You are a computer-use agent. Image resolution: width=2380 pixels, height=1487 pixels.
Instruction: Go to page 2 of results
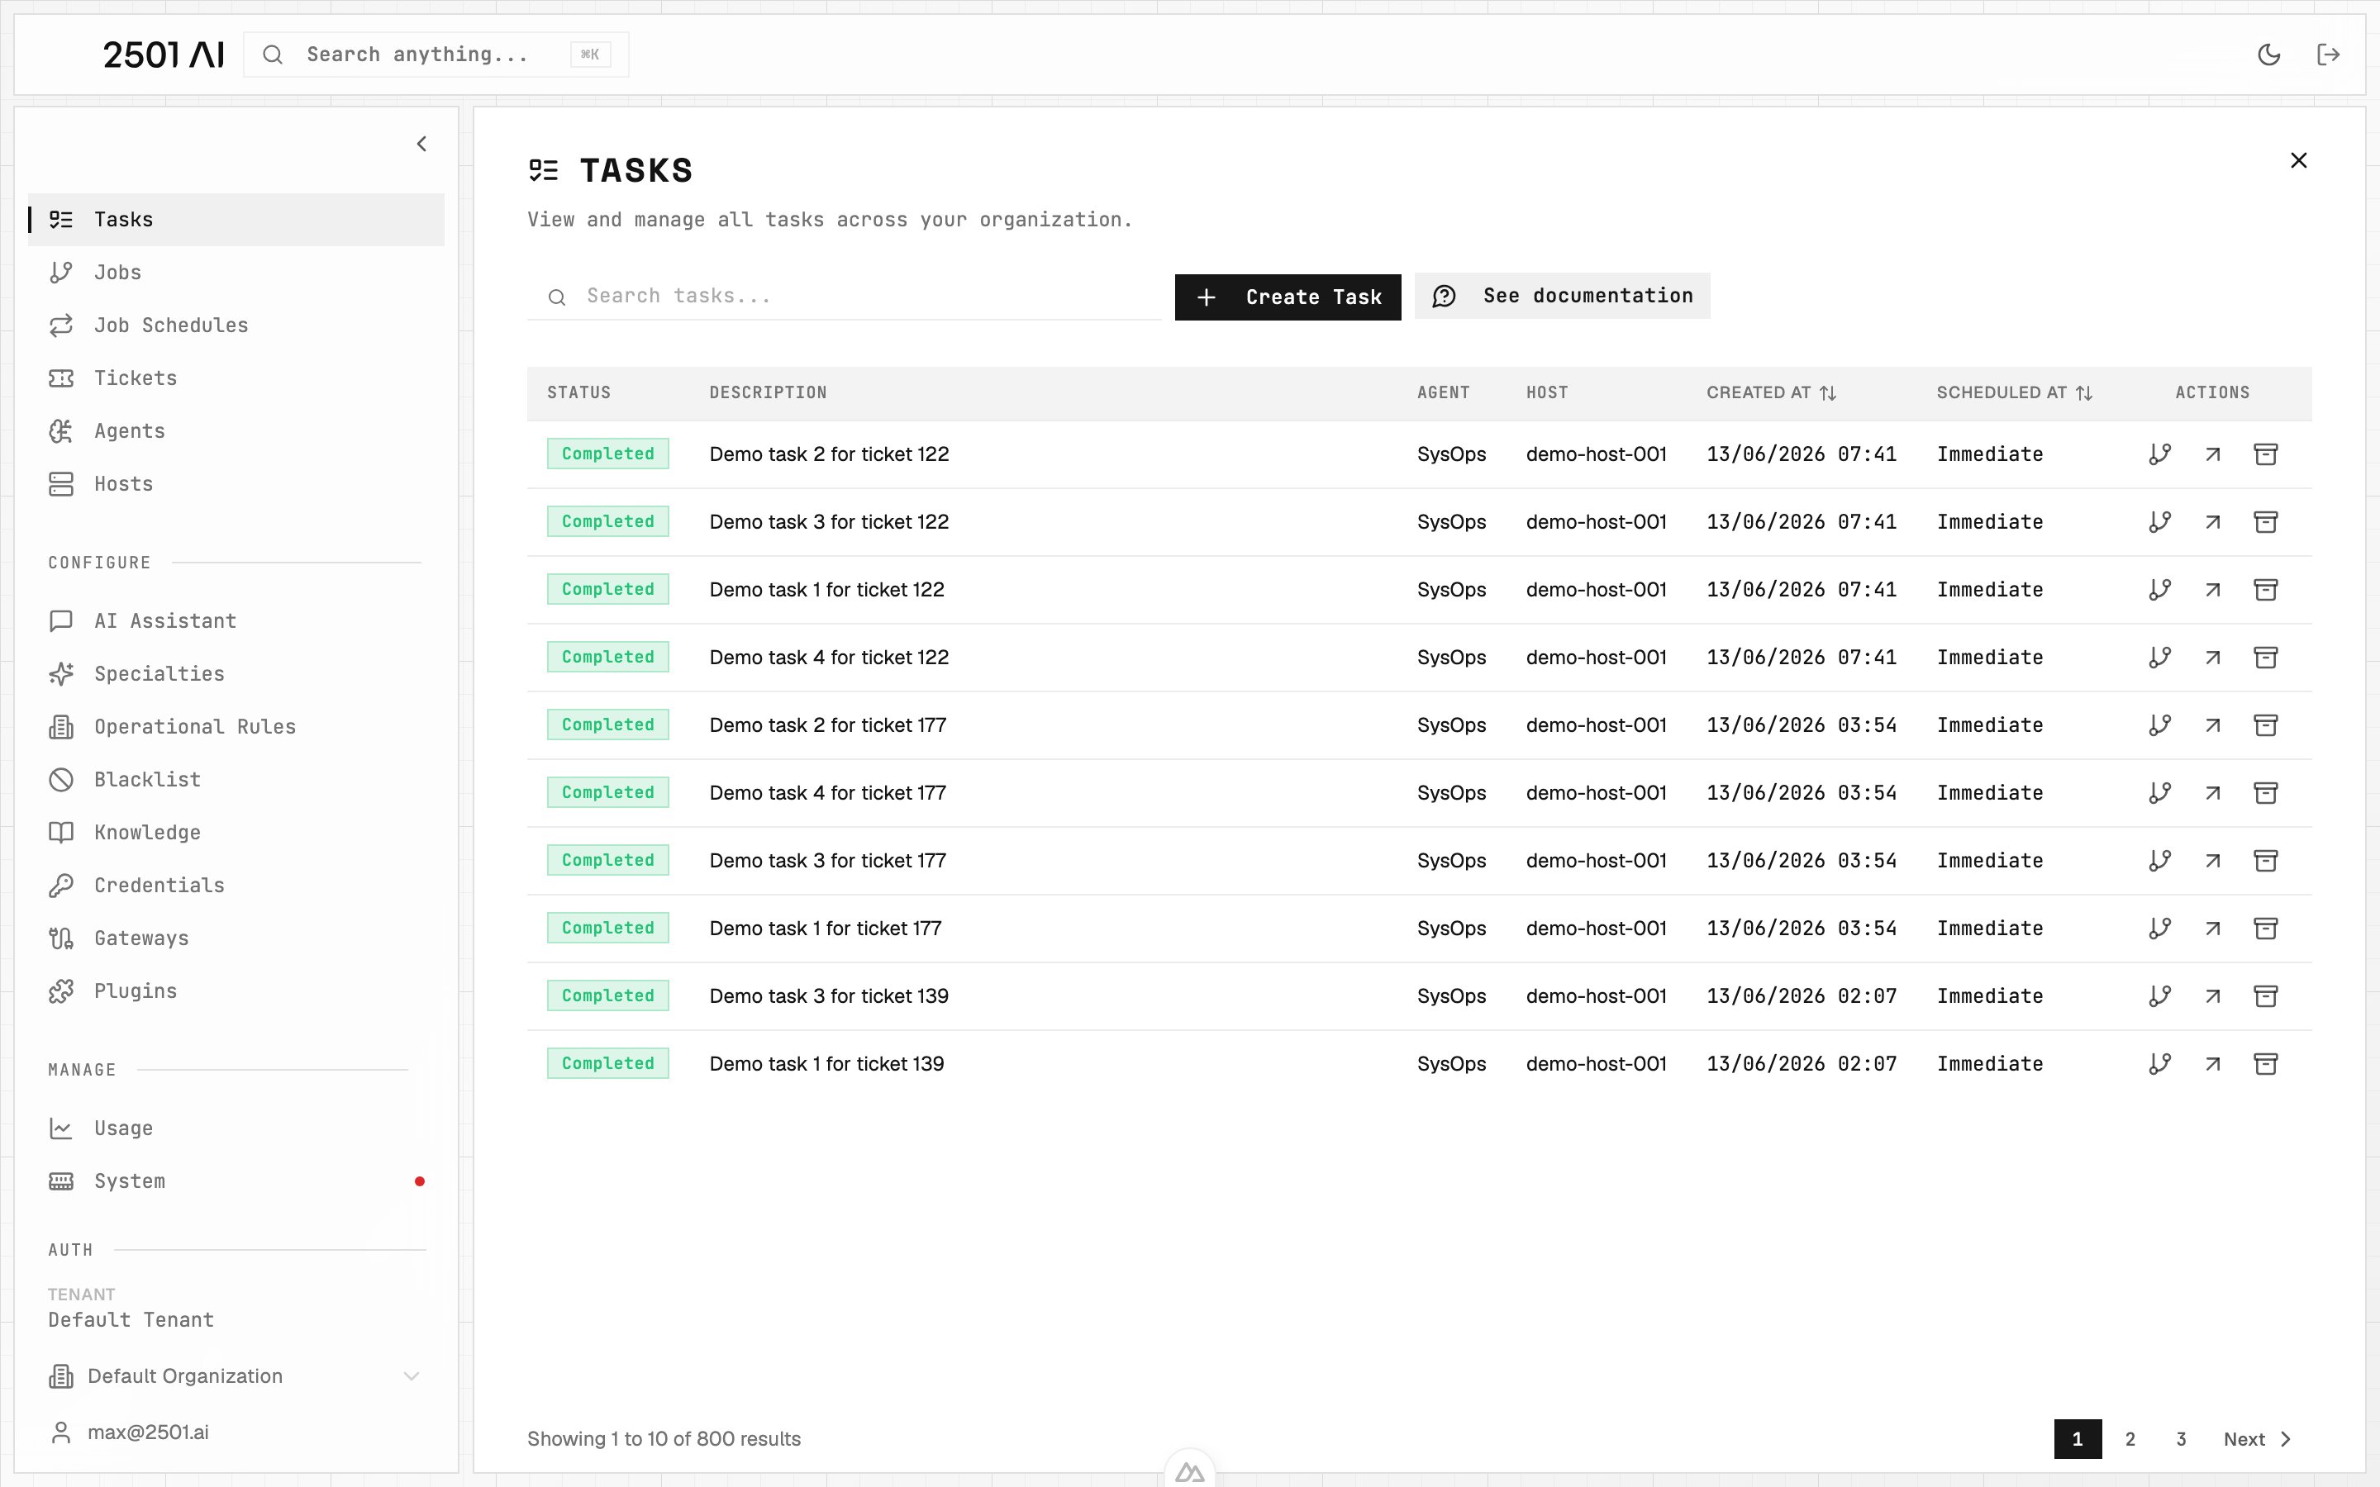click(2130, 1439)
